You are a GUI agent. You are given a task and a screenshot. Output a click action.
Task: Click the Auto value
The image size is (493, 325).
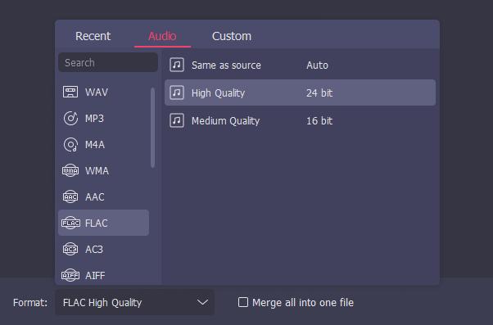(317, 65)
